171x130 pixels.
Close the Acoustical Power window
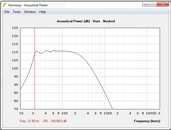[x=163, y=4]
